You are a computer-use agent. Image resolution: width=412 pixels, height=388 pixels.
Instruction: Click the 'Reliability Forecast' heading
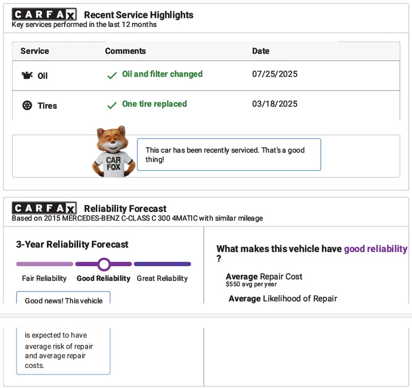125,209
